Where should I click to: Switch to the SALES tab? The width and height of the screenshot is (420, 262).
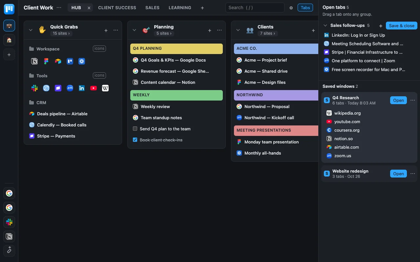point(152,8)
